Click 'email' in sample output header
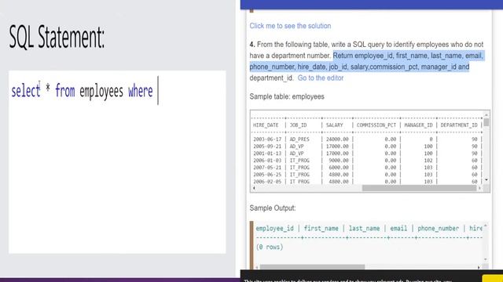Screen dimensions: 503x282 [x=398, y=228]
